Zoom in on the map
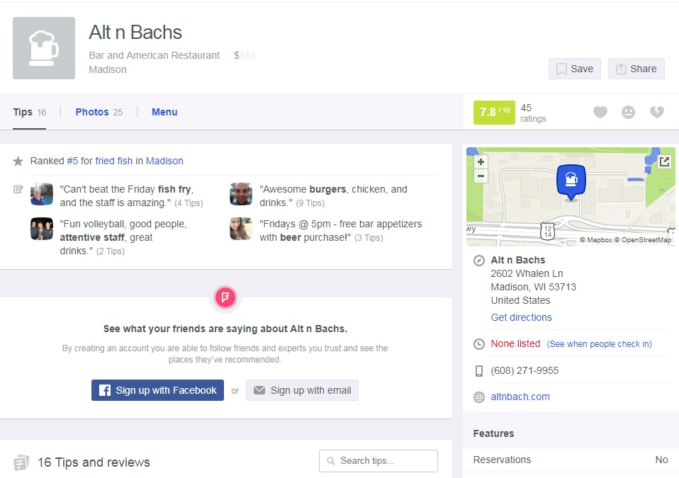The width and height of the screenshot is (679, 478). [481, 161]
